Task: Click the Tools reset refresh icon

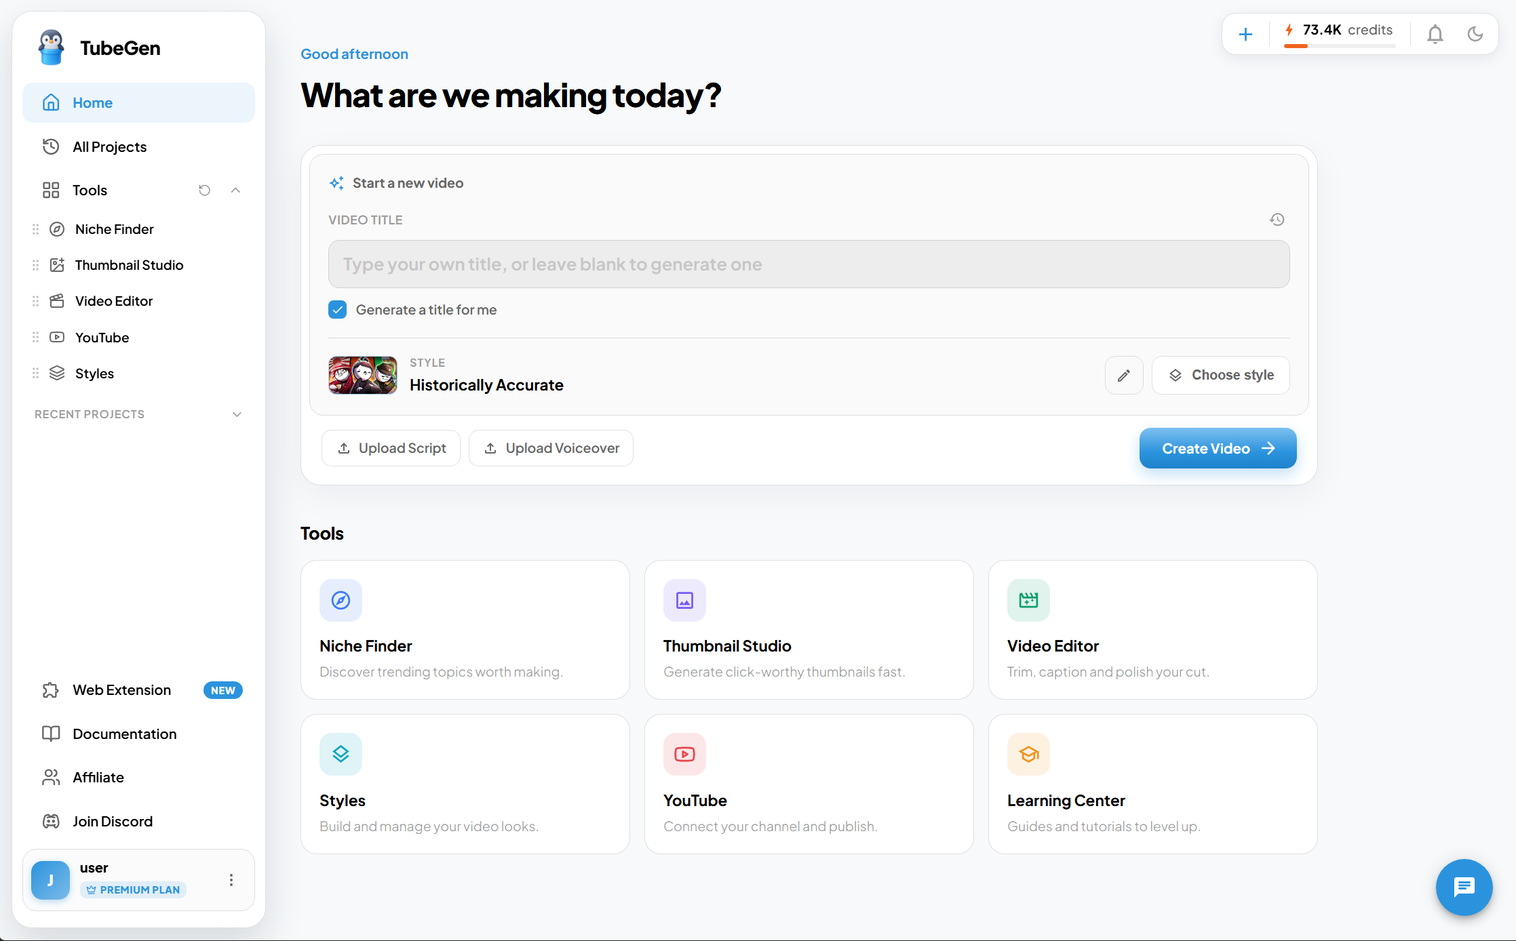Action: coord(204,191)
